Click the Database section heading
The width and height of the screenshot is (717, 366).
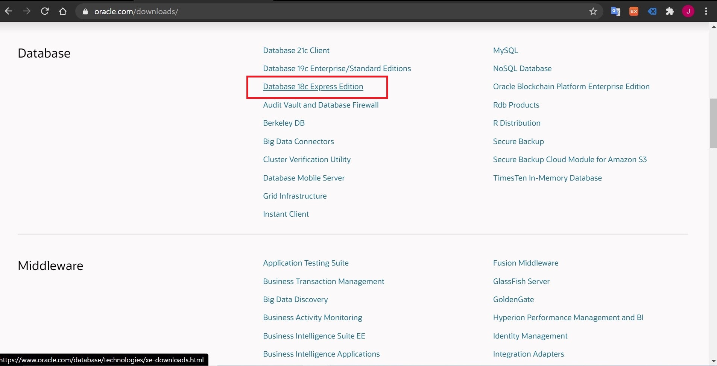tap(44, 53)
